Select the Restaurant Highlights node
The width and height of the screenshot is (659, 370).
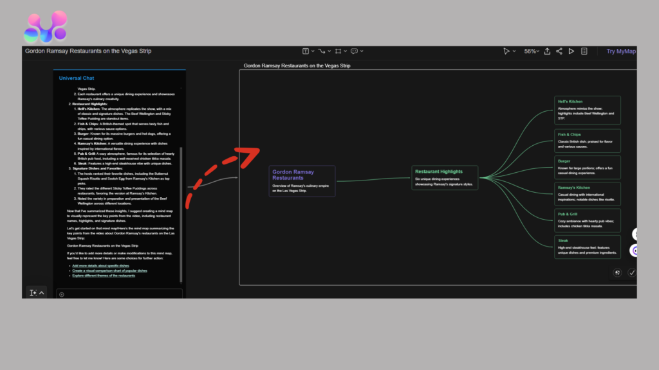click(445, 178)
